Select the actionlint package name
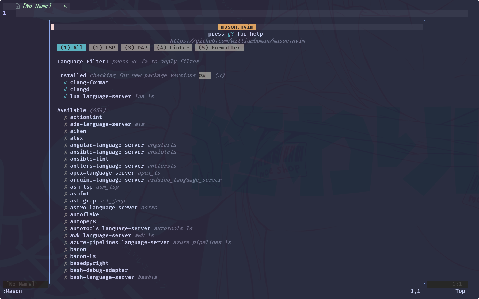Screen dimensions: 479x299 point(86,117)
